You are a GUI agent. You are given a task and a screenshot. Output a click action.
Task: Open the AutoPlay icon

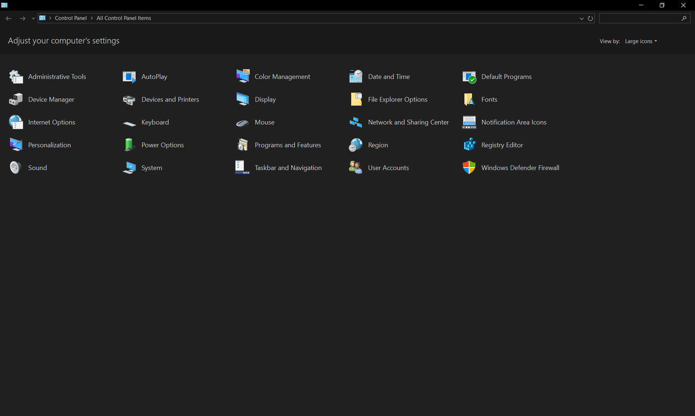129,76
